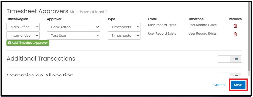
Task: Click the Office/Region column header
Action: click(x=17, y=19)
